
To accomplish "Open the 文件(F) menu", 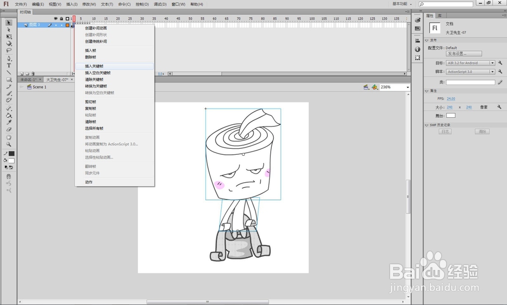I will point(21,4).
